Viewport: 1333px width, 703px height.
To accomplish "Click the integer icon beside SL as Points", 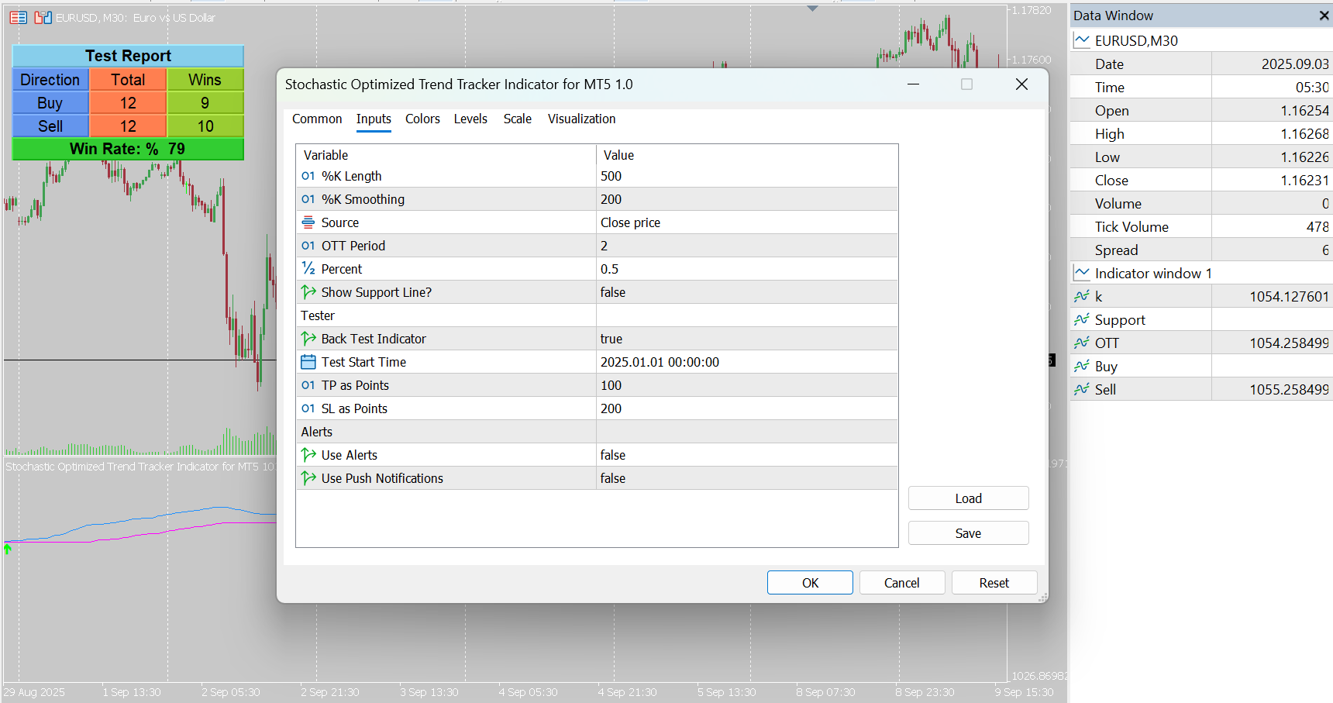I will coord(308,408).
